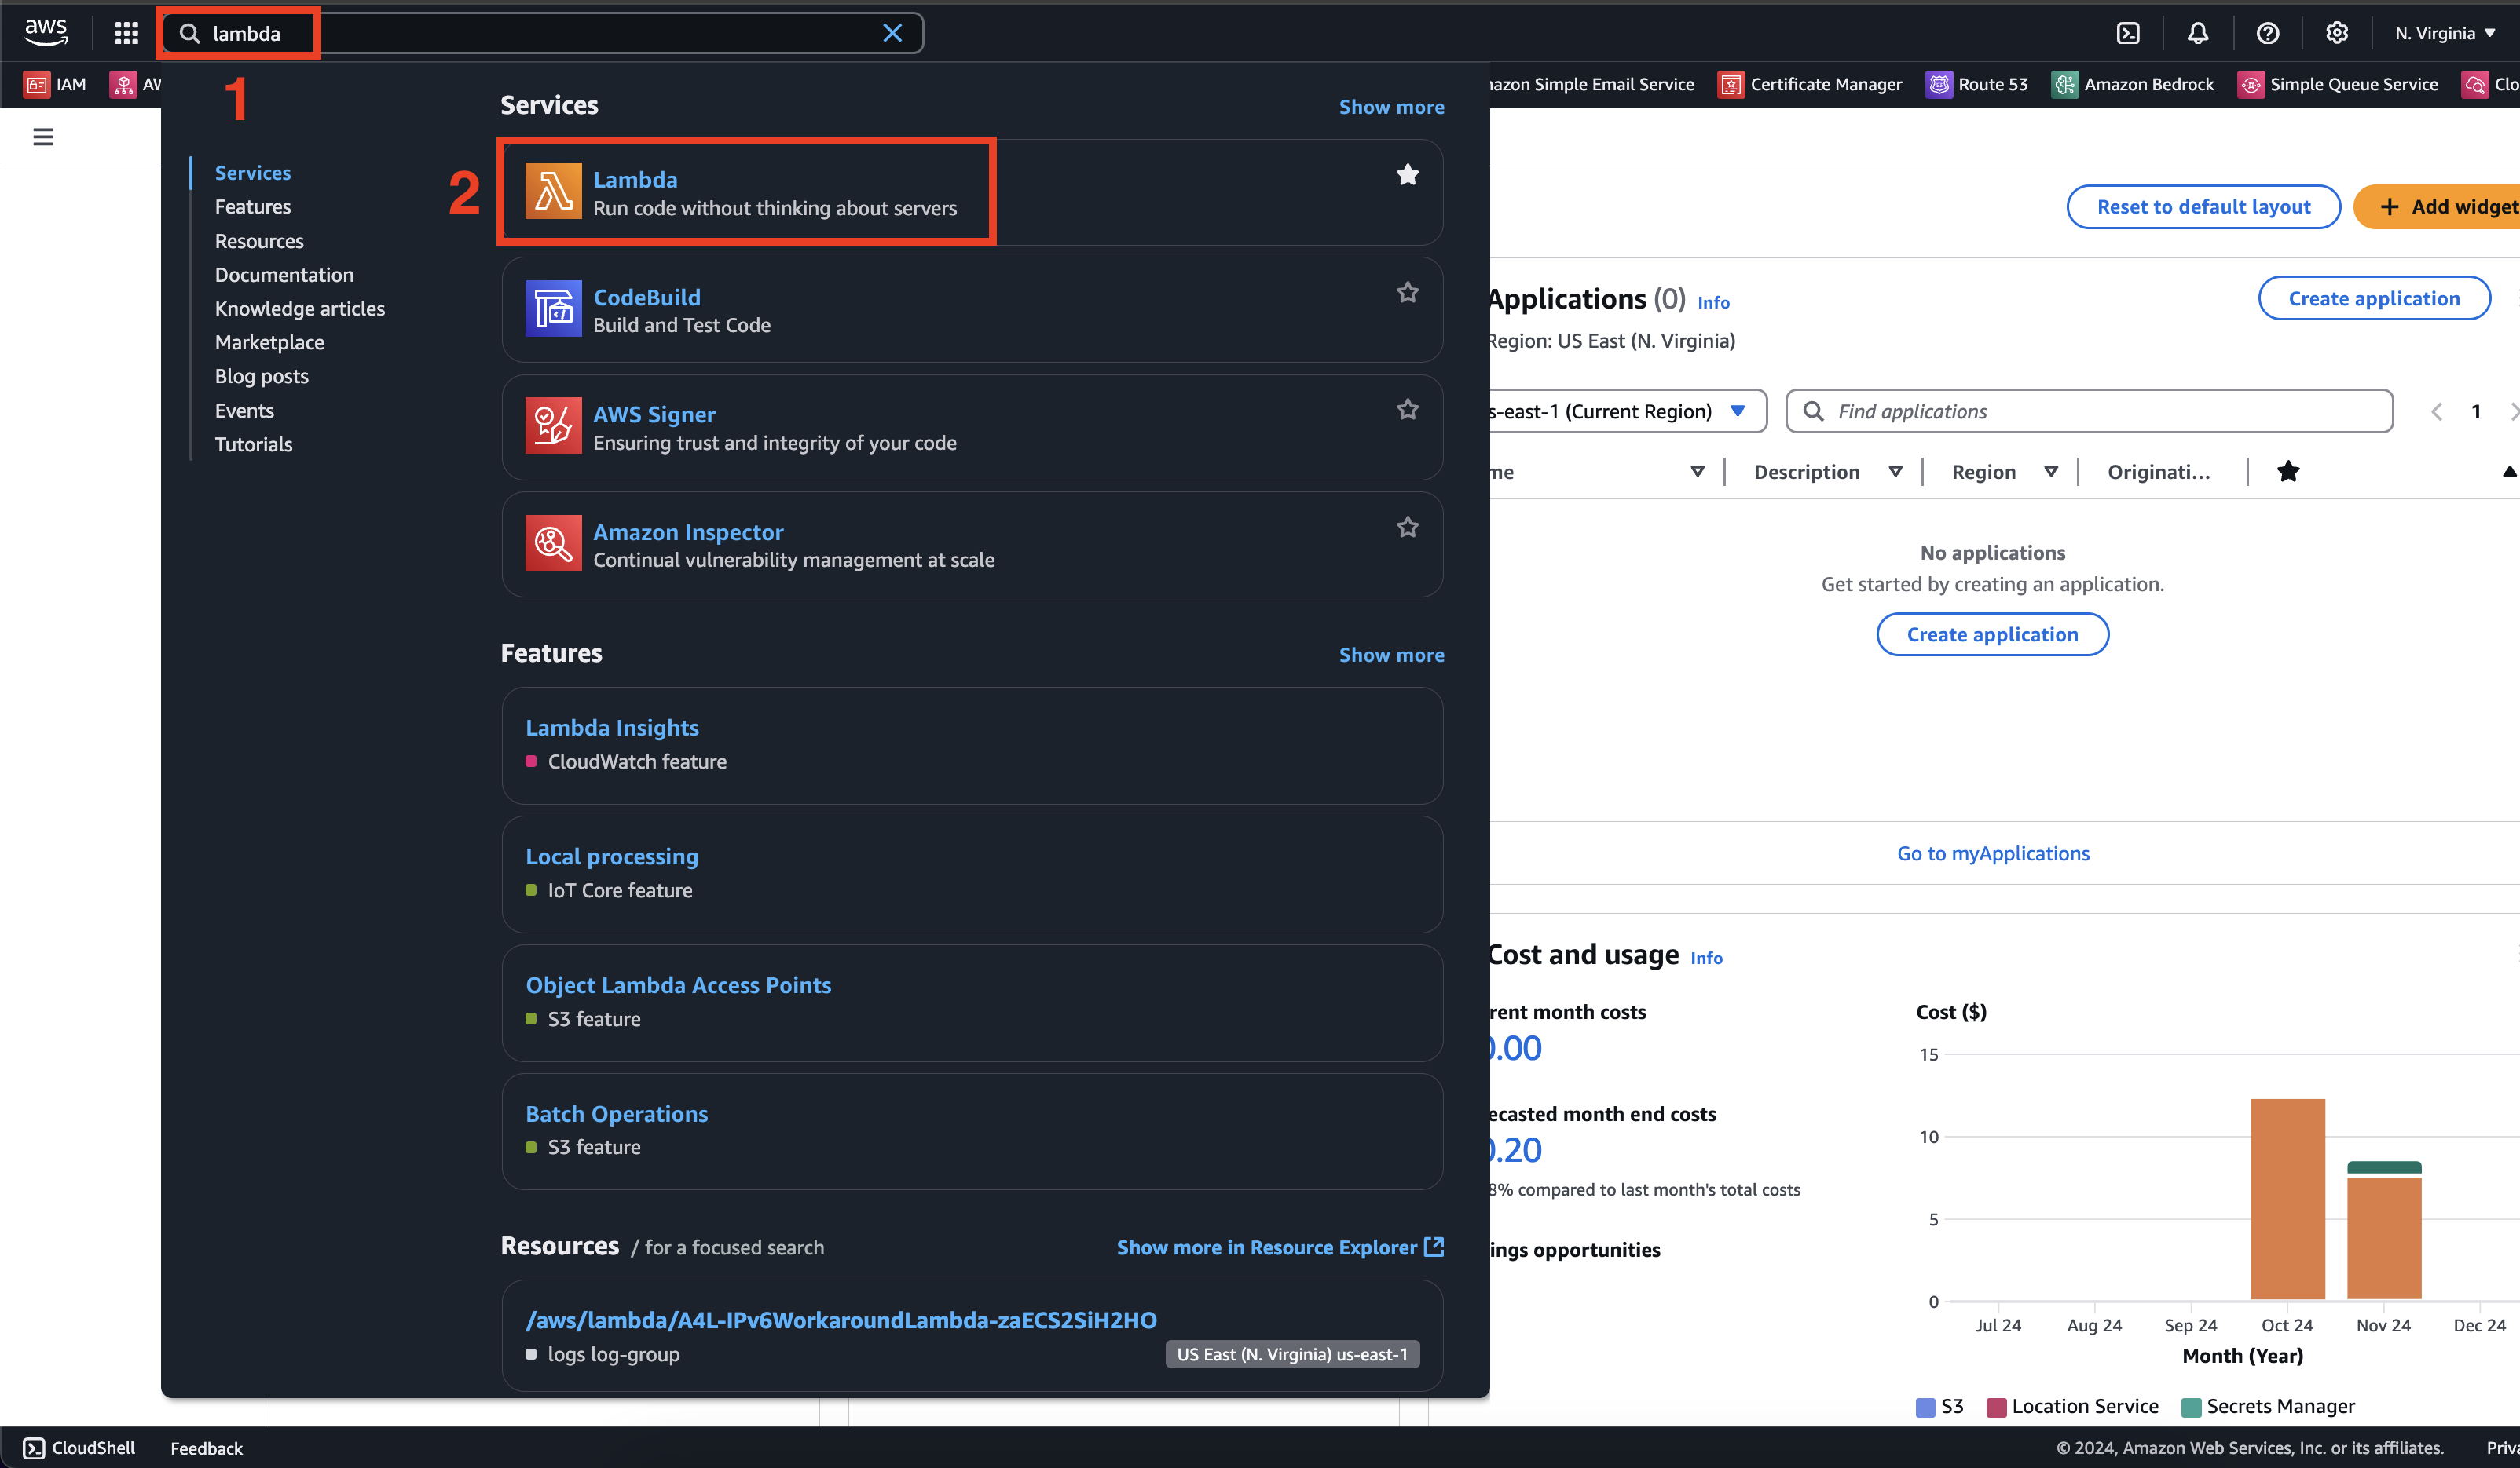This screenshot has height=1468, width=2520.
Task: Click the settings gear icon in top bar
Action: [x=2336, y=31]
